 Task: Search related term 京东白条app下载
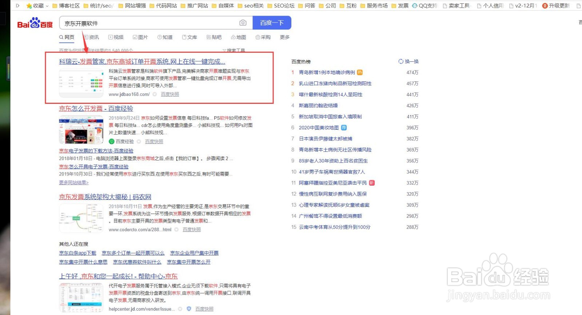pyautogui.click(x=78, y=253)
